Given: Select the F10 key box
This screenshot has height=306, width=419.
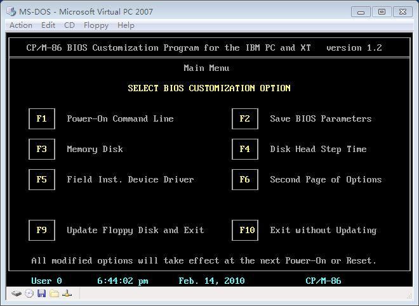Looking at the screenshot, I should (x=245, y=230).
